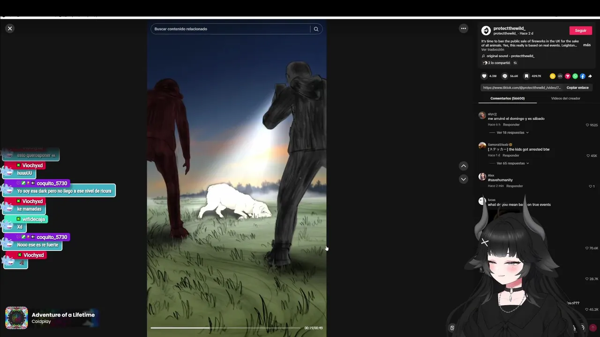
Task: Like the comment showing 28.7K
Action: (x=587, y=279)
